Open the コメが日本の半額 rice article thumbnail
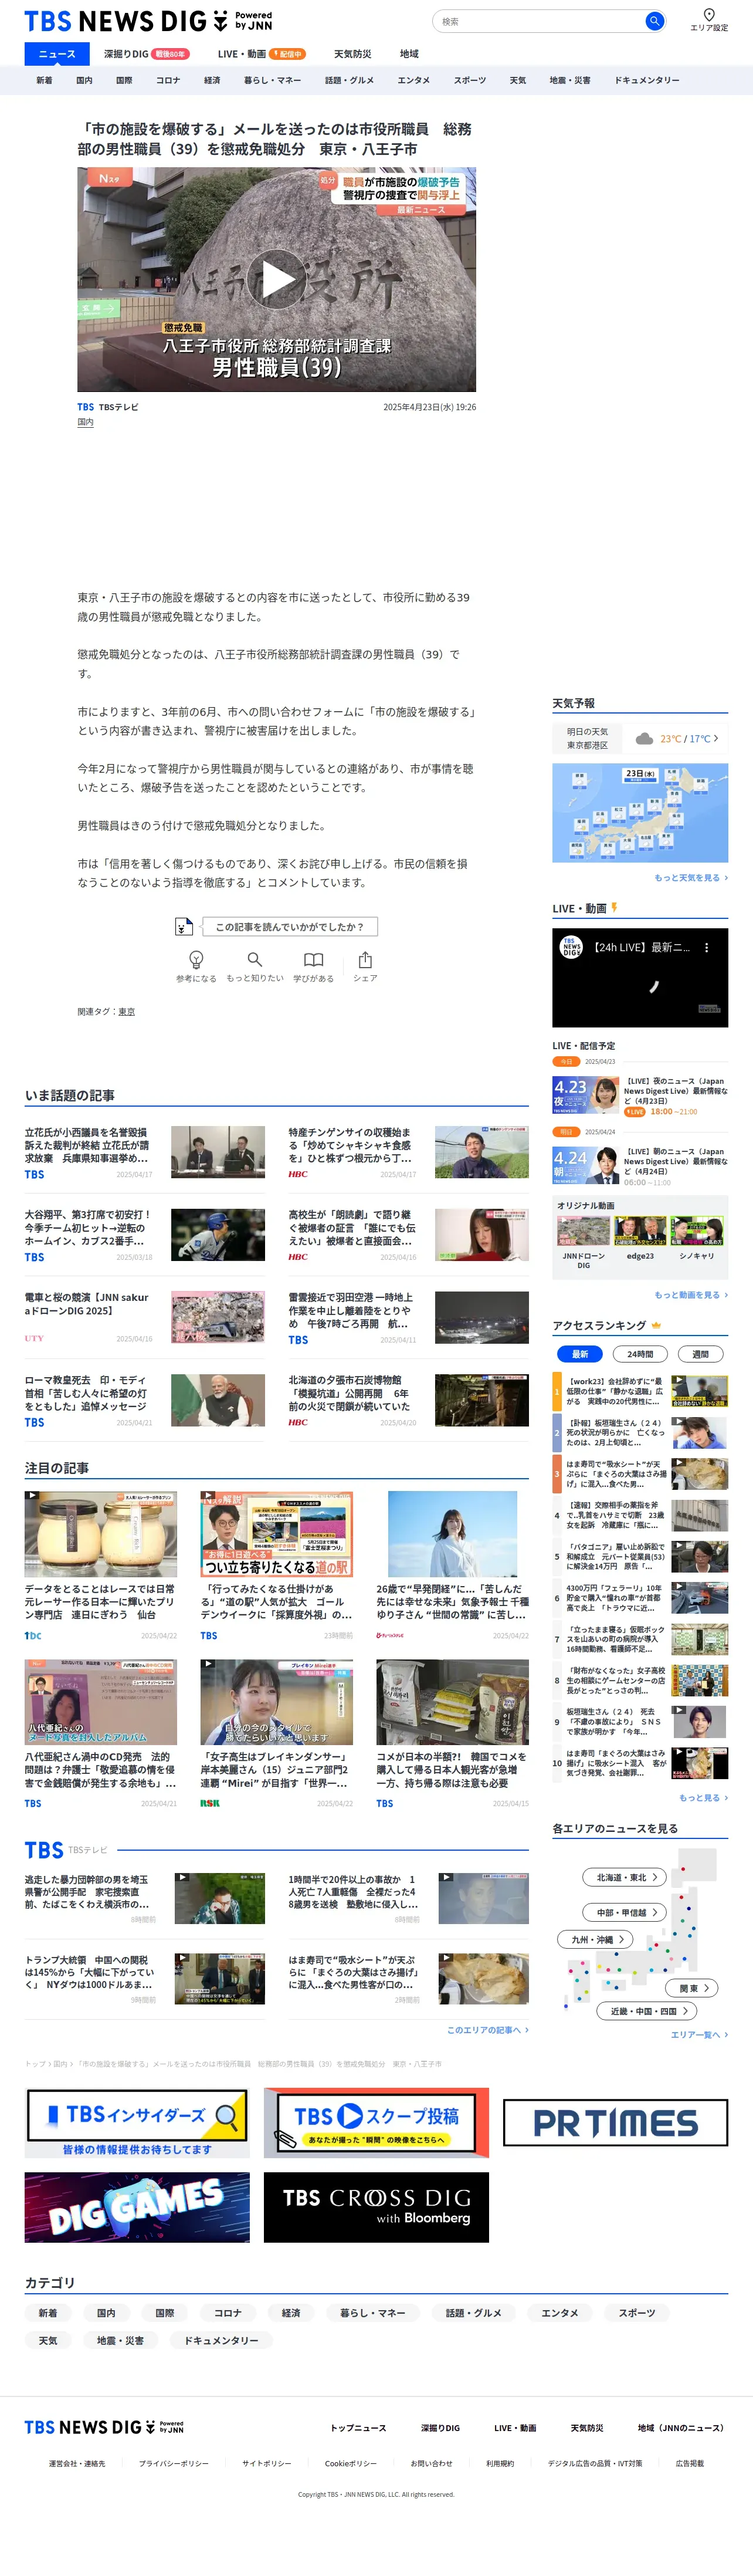753x2576 pixels. (452, 1702)
